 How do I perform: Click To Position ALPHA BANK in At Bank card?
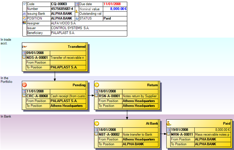(x=133, y=144)
